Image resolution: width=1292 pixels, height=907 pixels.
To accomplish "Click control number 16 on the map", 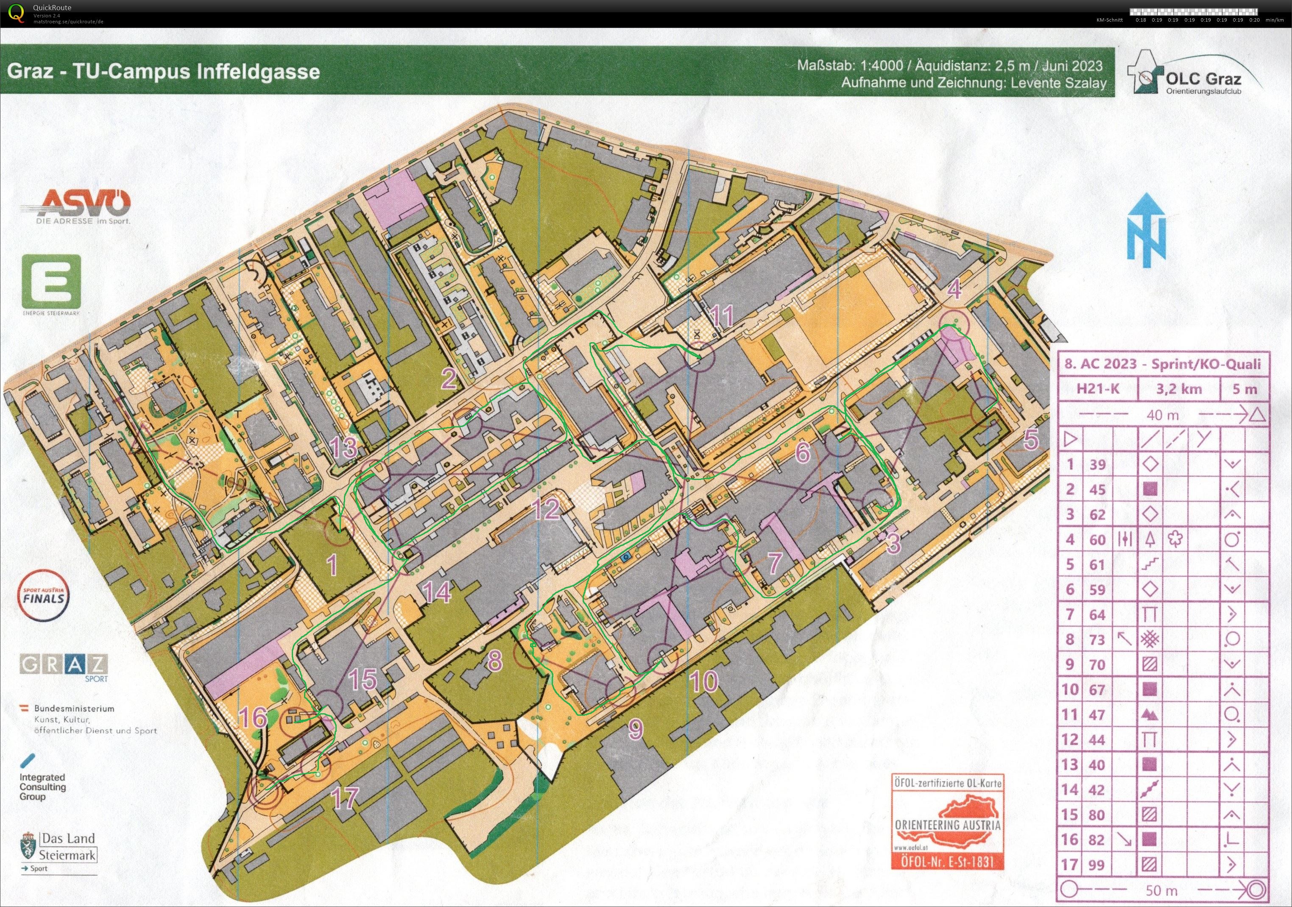I will 253,717.
